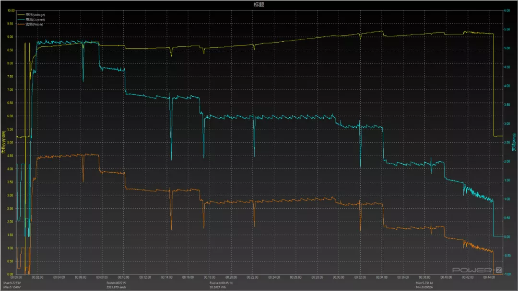This screenshot has height=291, width=518.
Task: Click the 2321.879 mAh capacity readout
Action: 116,287
